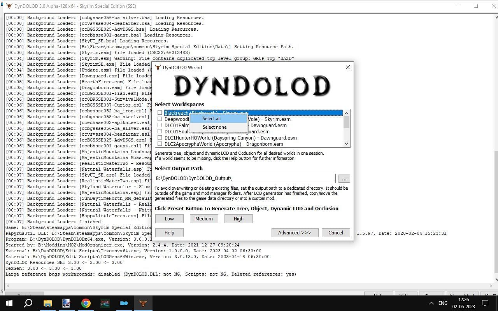Open File Explorer from taskbar
The image size is (498, 311).
pos(47,303)
